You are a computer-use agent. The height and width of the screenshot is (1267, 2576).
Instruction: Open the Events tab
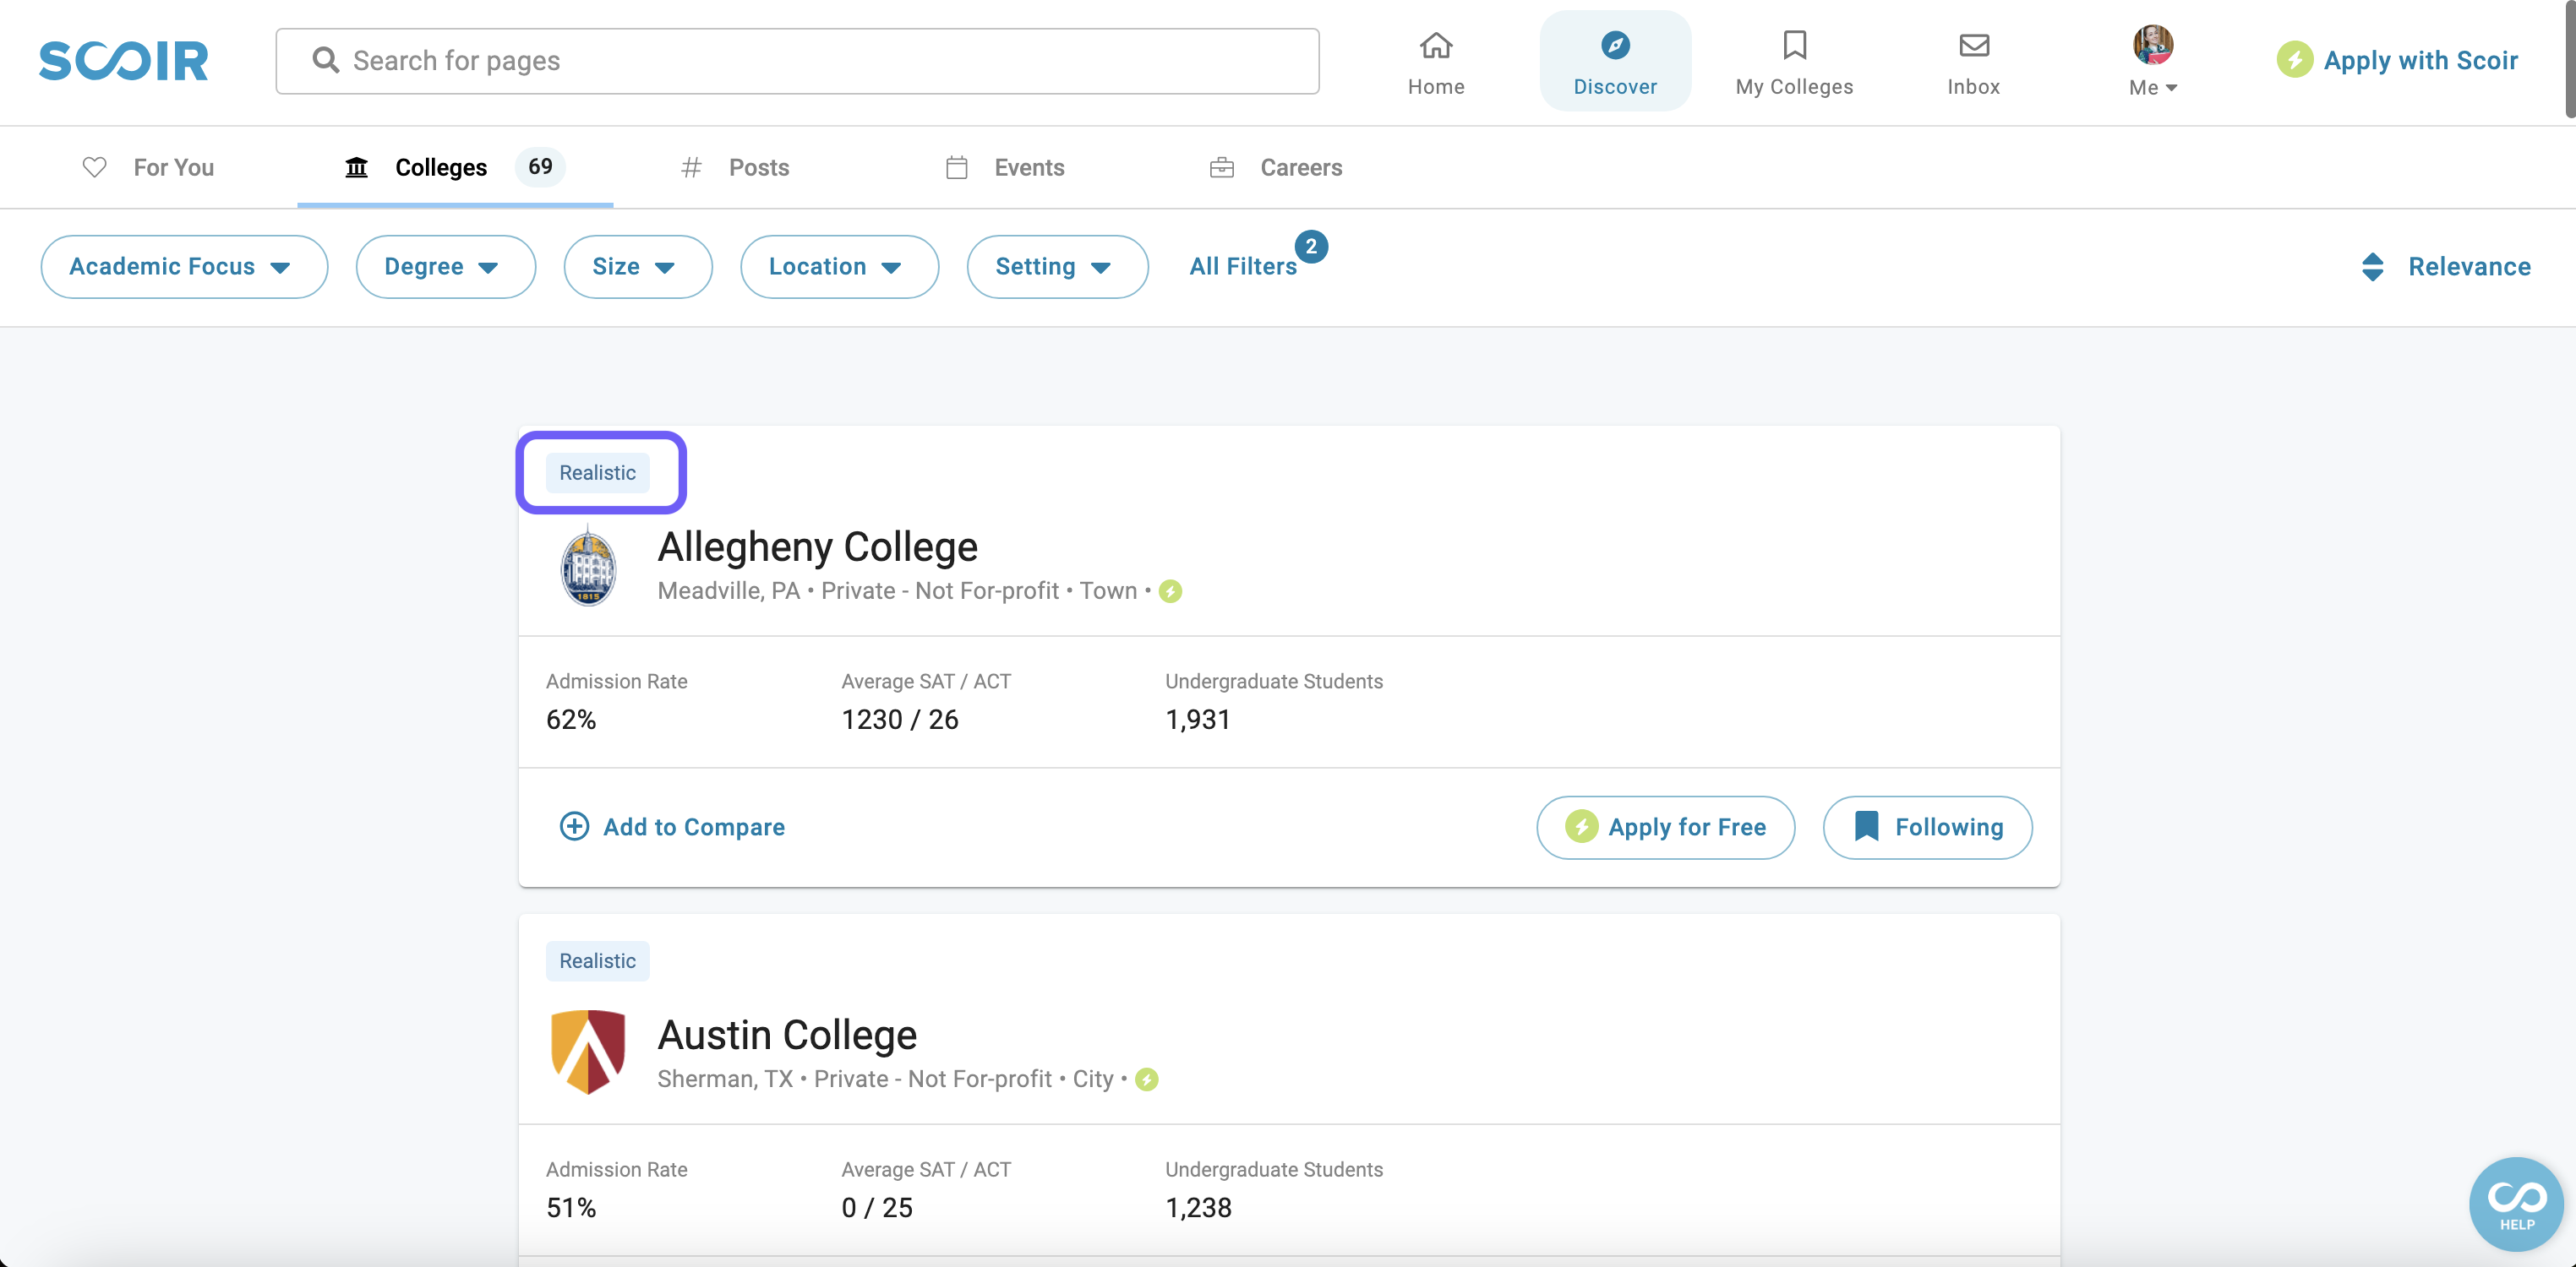tap(1004, 167)
